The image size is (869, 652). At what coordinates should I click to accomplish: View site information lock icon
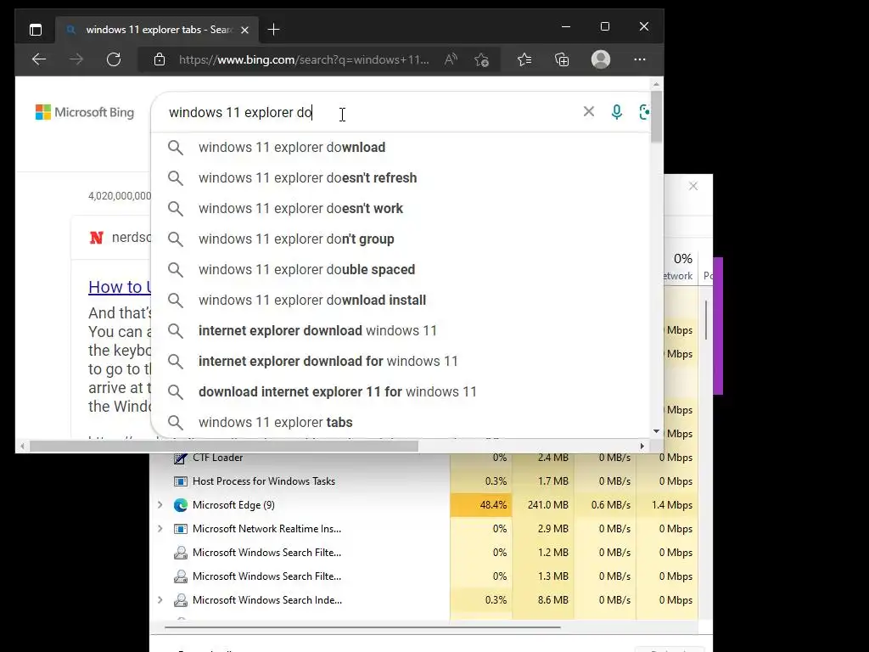[x=159, y=59]
